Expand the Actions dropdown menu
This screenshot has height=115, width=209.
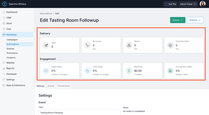click(x=195, y=20)
